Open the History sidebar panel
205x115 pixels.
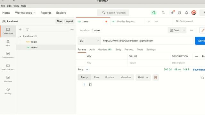coord(8,91)
